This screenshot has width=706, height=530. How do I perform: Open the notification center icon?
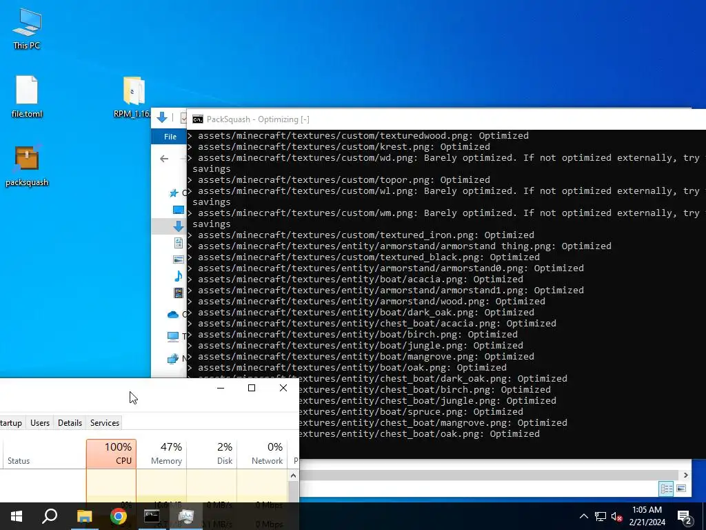point(685,517)
